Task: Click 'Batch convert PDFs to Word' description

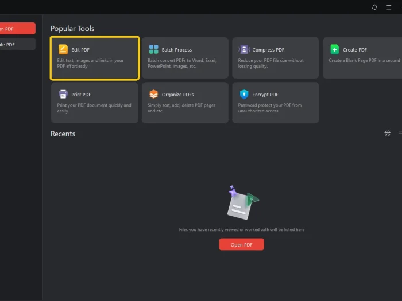Action: tap(182, 63)
